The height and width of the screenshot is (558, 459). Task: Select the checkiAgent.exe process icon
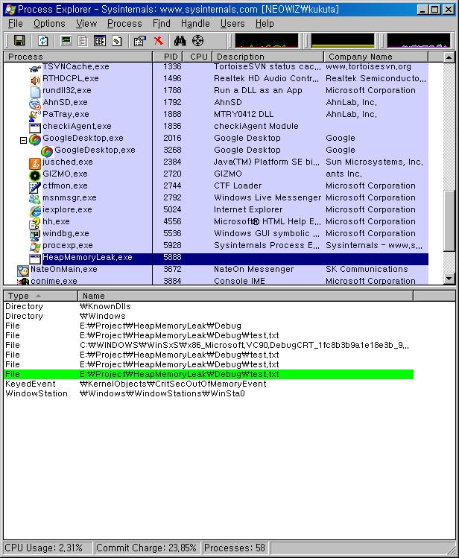pyautogui.click(x=35, y=127)
